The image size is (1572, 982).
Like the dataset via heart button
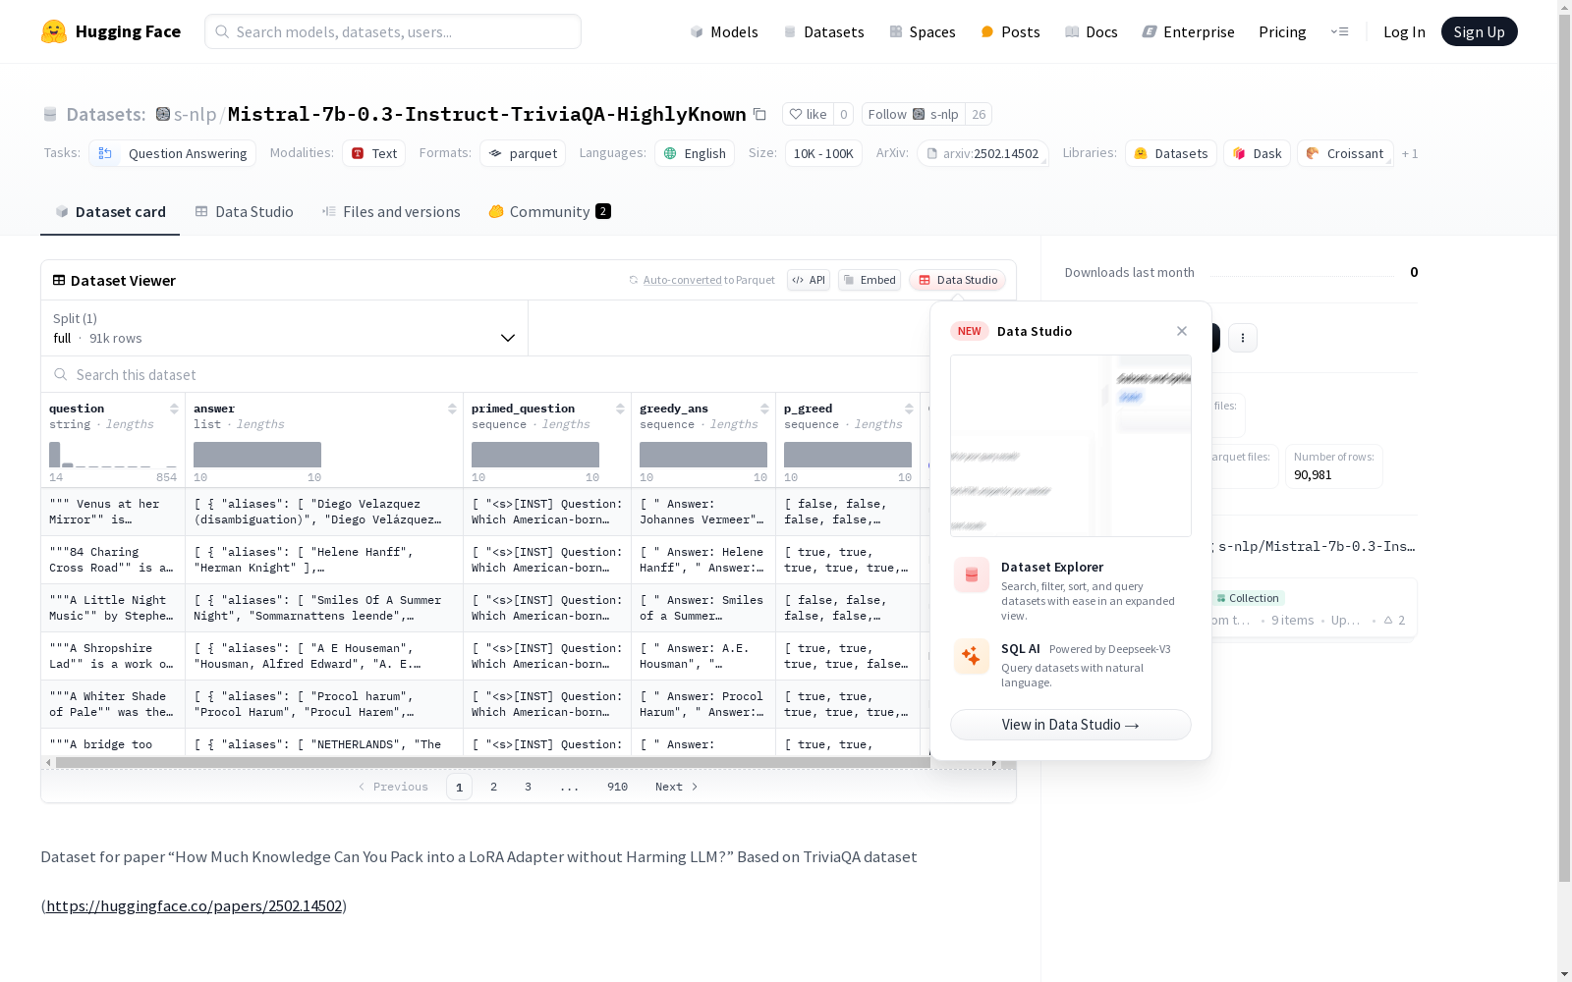808,114
